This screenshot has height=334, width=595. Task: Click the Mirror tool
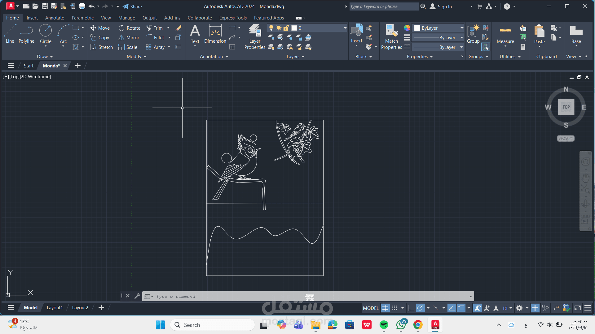pyautogui.click(x=129, y=37)
